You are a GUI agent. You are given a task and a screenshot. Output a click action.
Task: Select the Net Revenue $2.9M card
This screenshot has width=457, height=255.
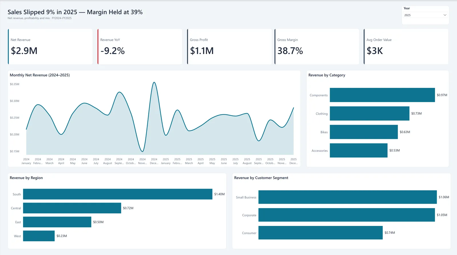pos(50,46)
